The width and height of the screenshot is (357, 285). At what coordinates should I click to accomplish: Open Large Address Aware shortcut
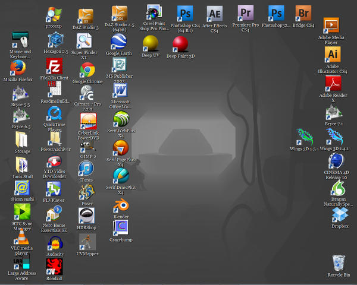22,261
